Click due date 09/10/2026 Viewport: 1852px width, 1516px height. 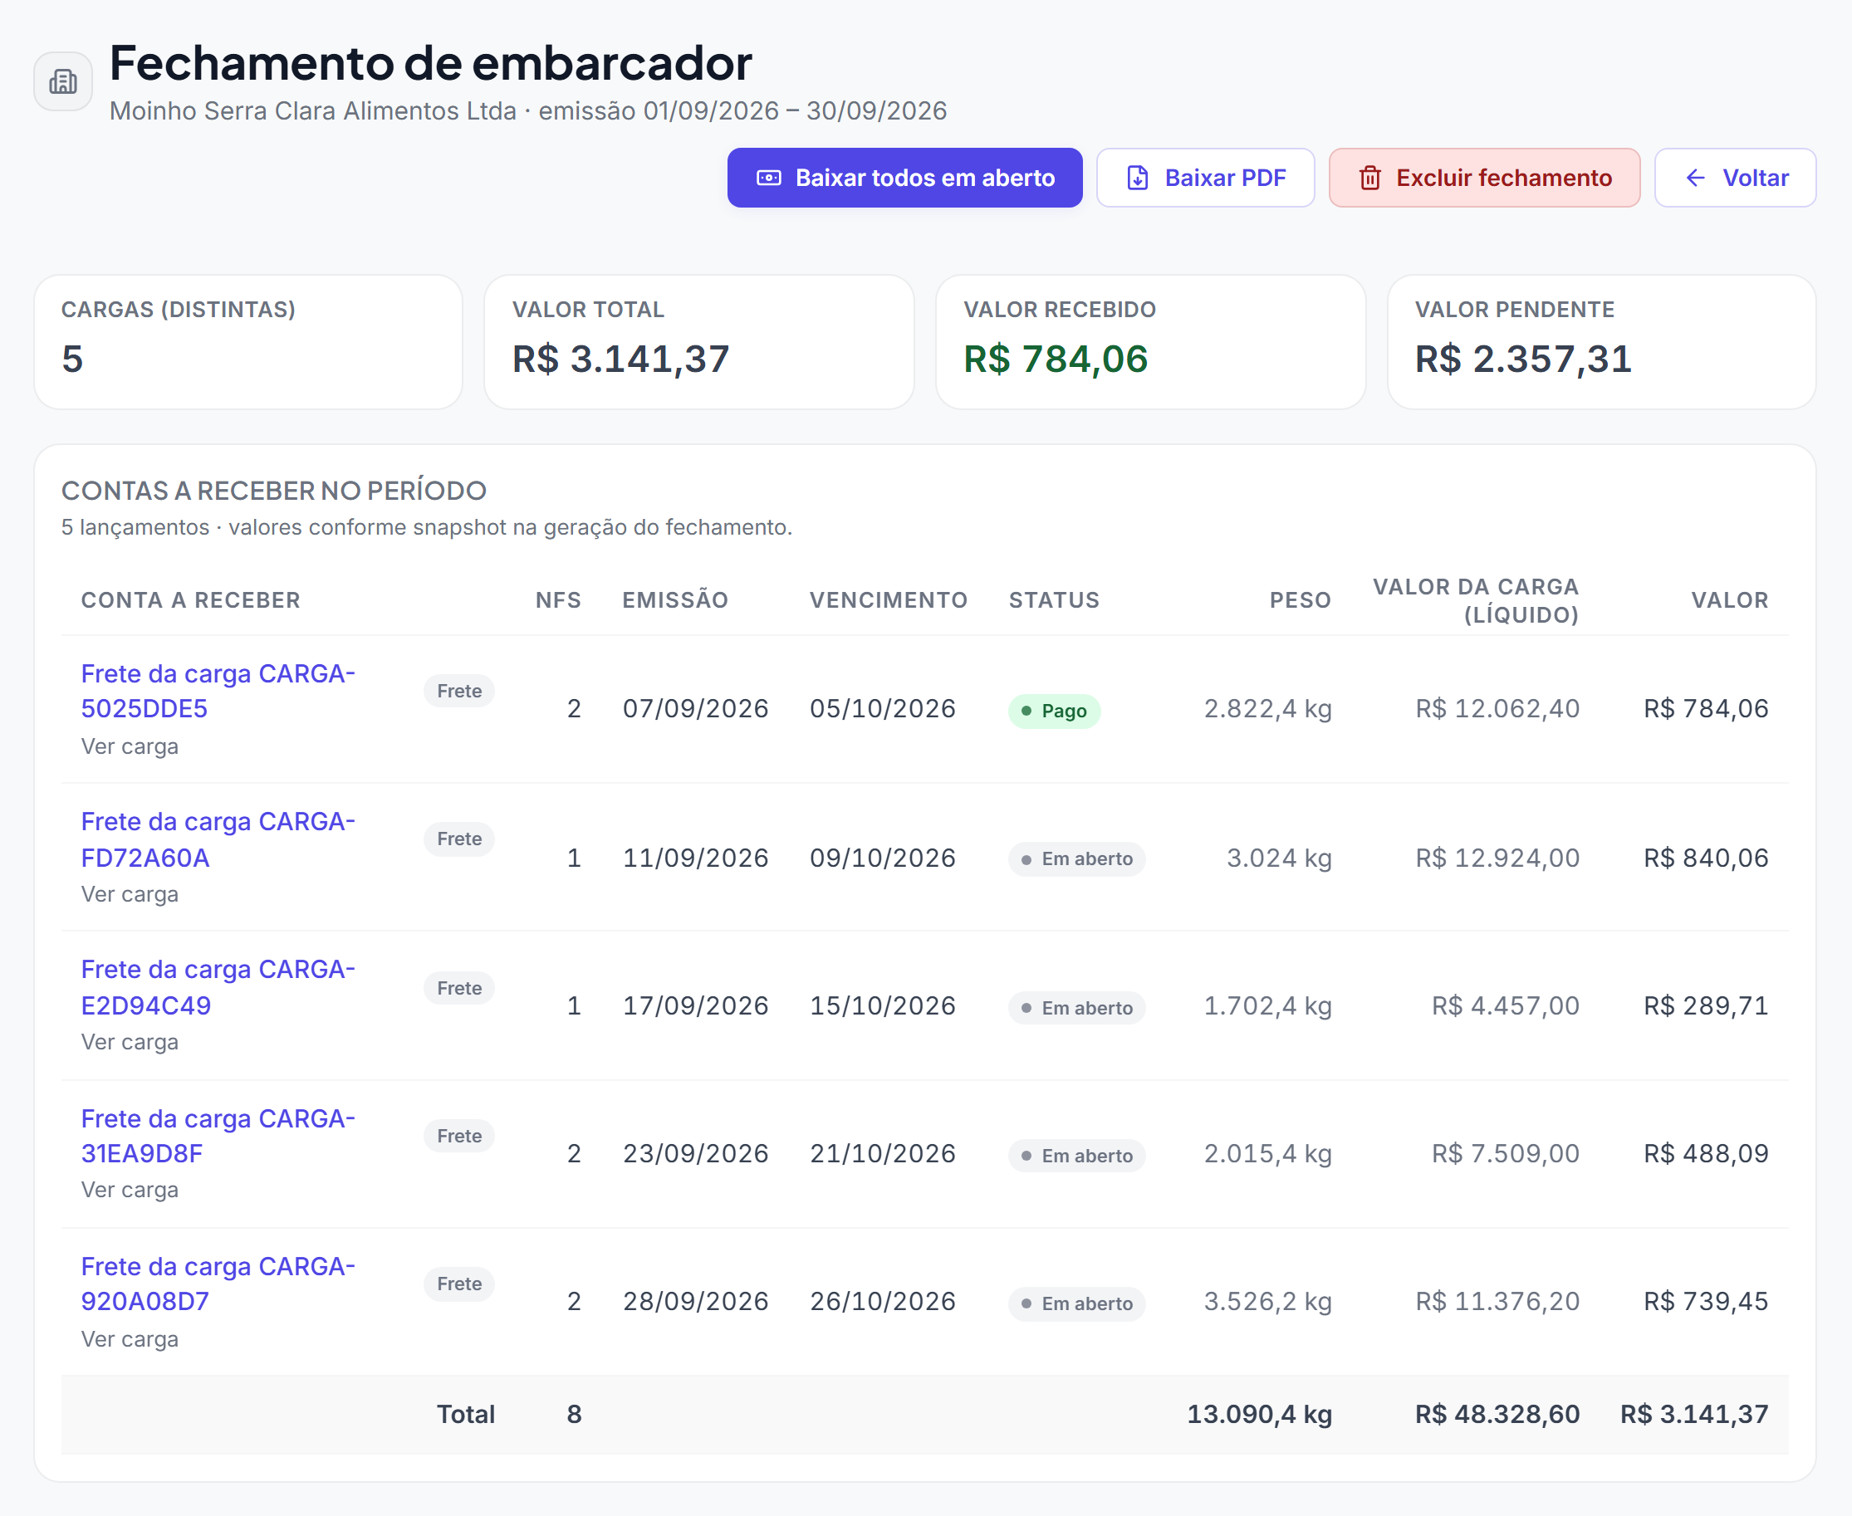pos(882,858)
